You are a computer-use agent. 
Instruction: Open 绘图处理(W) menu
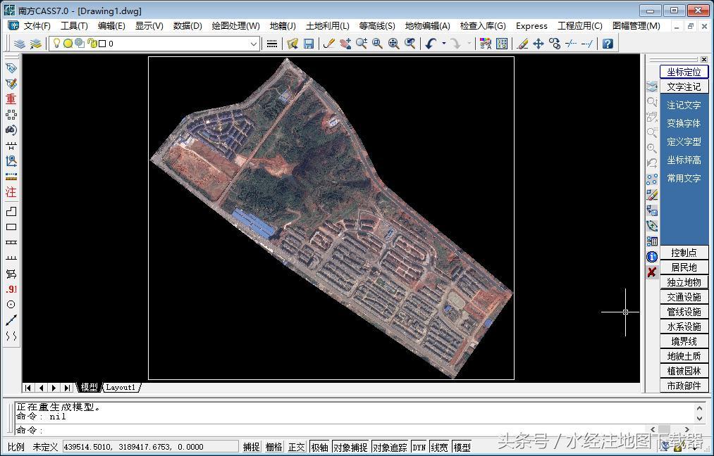pyautogui.click(x=236, y=26)
